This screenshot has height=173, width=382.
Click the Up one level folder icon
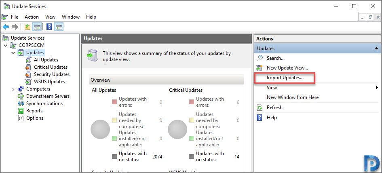(x=27, y=27)
